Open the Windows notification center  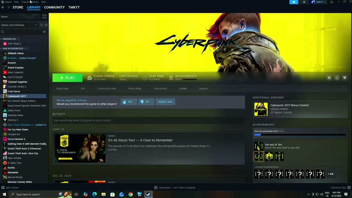point(346,194)
